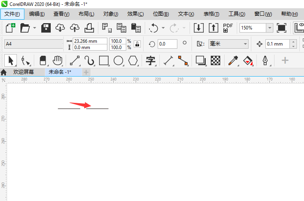Image resolution: width=304 pixels, height=201 pixels.
Task: Expand the Open recent dropdown arrow
Action: [35, 28]
